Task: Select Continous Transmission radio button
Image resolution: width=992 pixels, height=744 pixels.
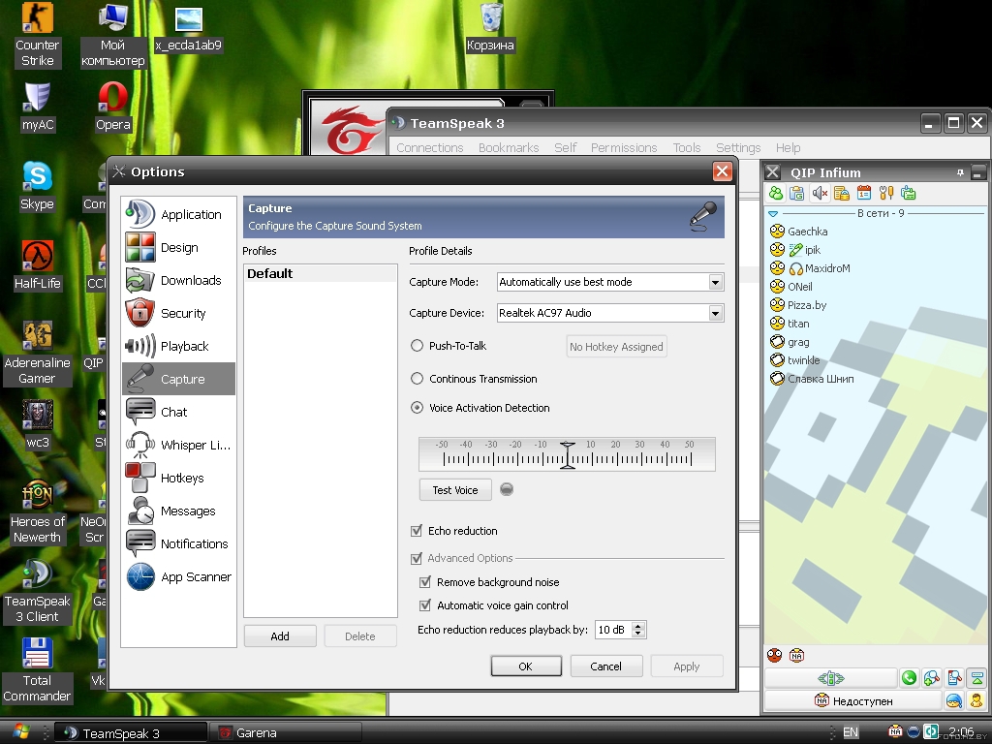Action: tap(417, 379)
